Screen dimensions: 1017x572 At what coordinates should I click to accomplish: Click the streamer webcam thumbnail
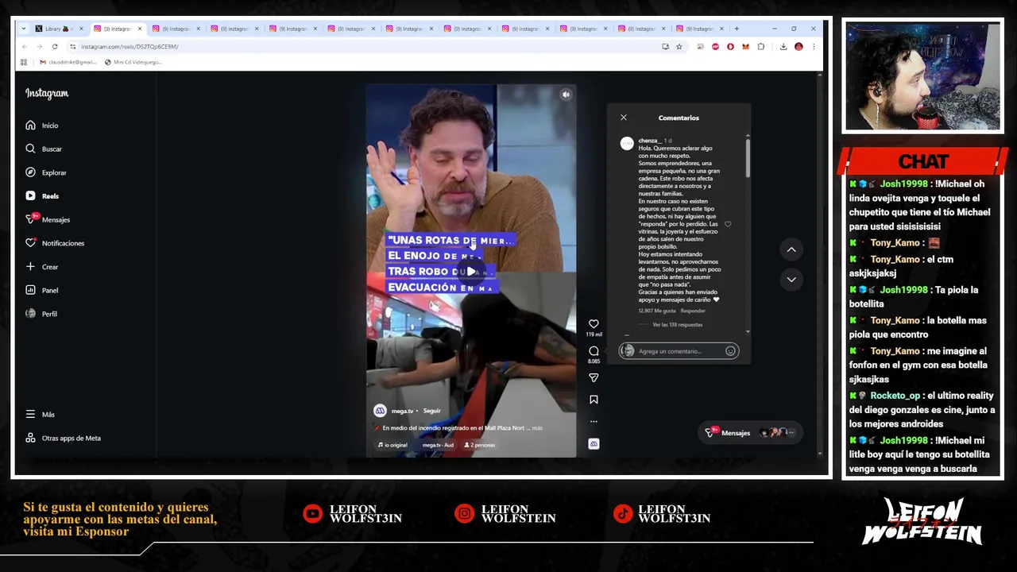point(922,76)
